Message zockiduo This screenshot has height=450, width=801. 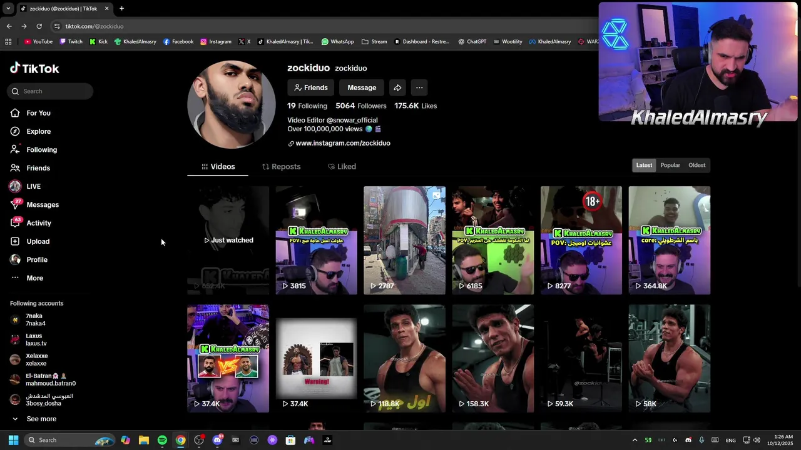[362, 87]
